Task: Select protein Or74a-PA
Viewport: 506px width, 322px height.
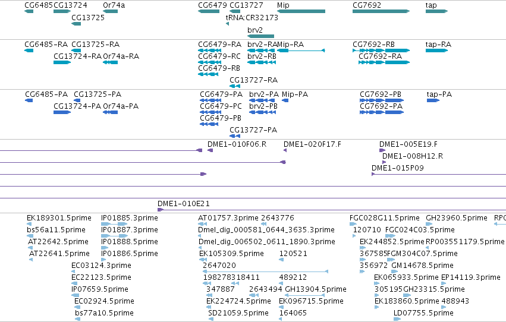Action: [111, 112]
